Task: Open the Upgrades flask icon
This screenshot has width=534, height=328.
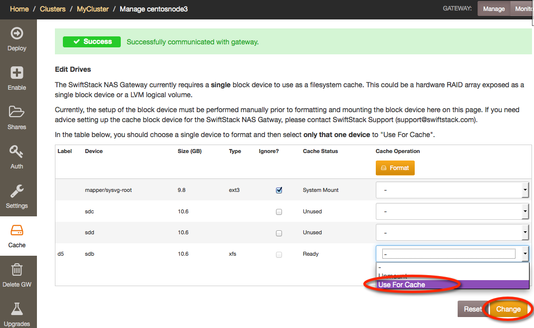Action: (16, 309)
